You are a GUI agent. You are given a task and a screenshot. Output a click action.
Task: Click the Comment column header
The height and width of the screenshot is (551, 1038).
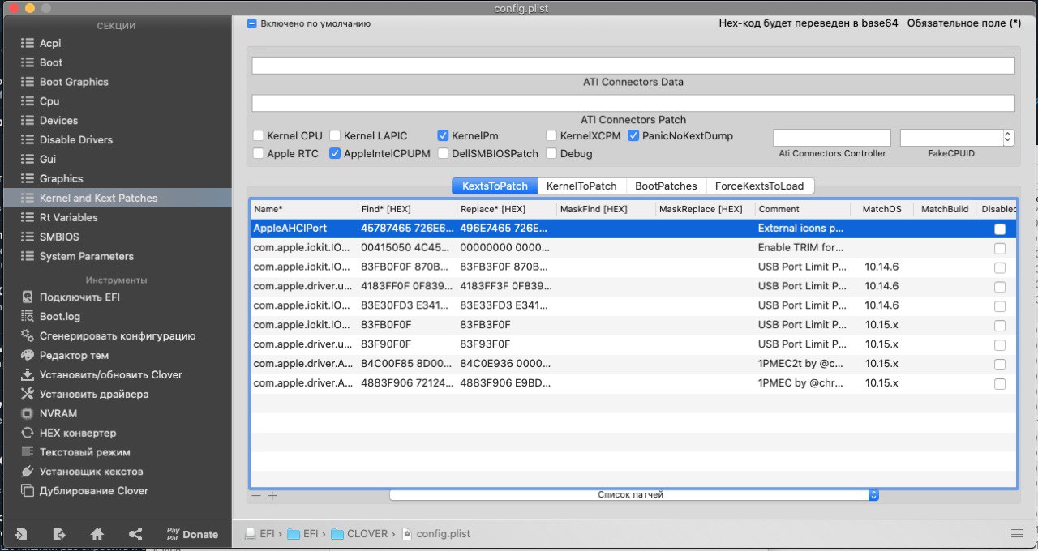point(802,209)
